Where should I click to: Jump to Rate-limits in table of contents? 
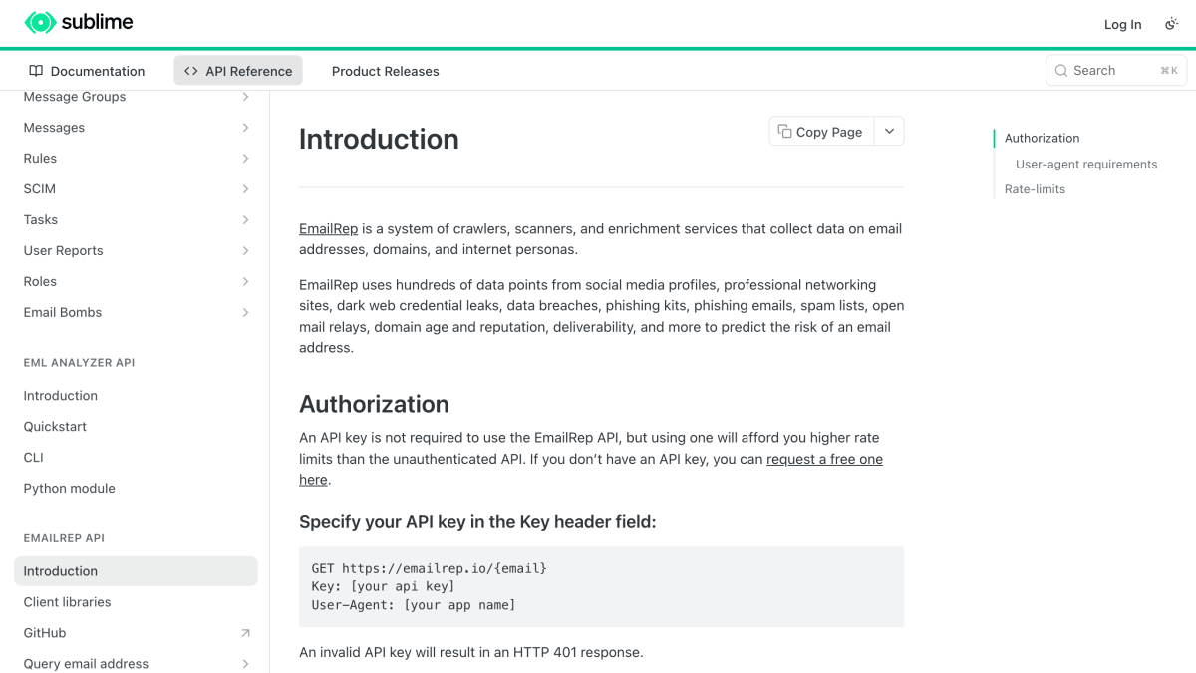point(1035,189)
